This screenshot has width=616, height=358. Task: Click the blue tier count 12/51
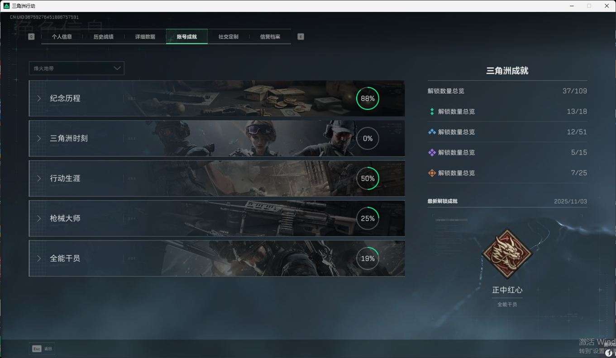[x=577, y=132]
